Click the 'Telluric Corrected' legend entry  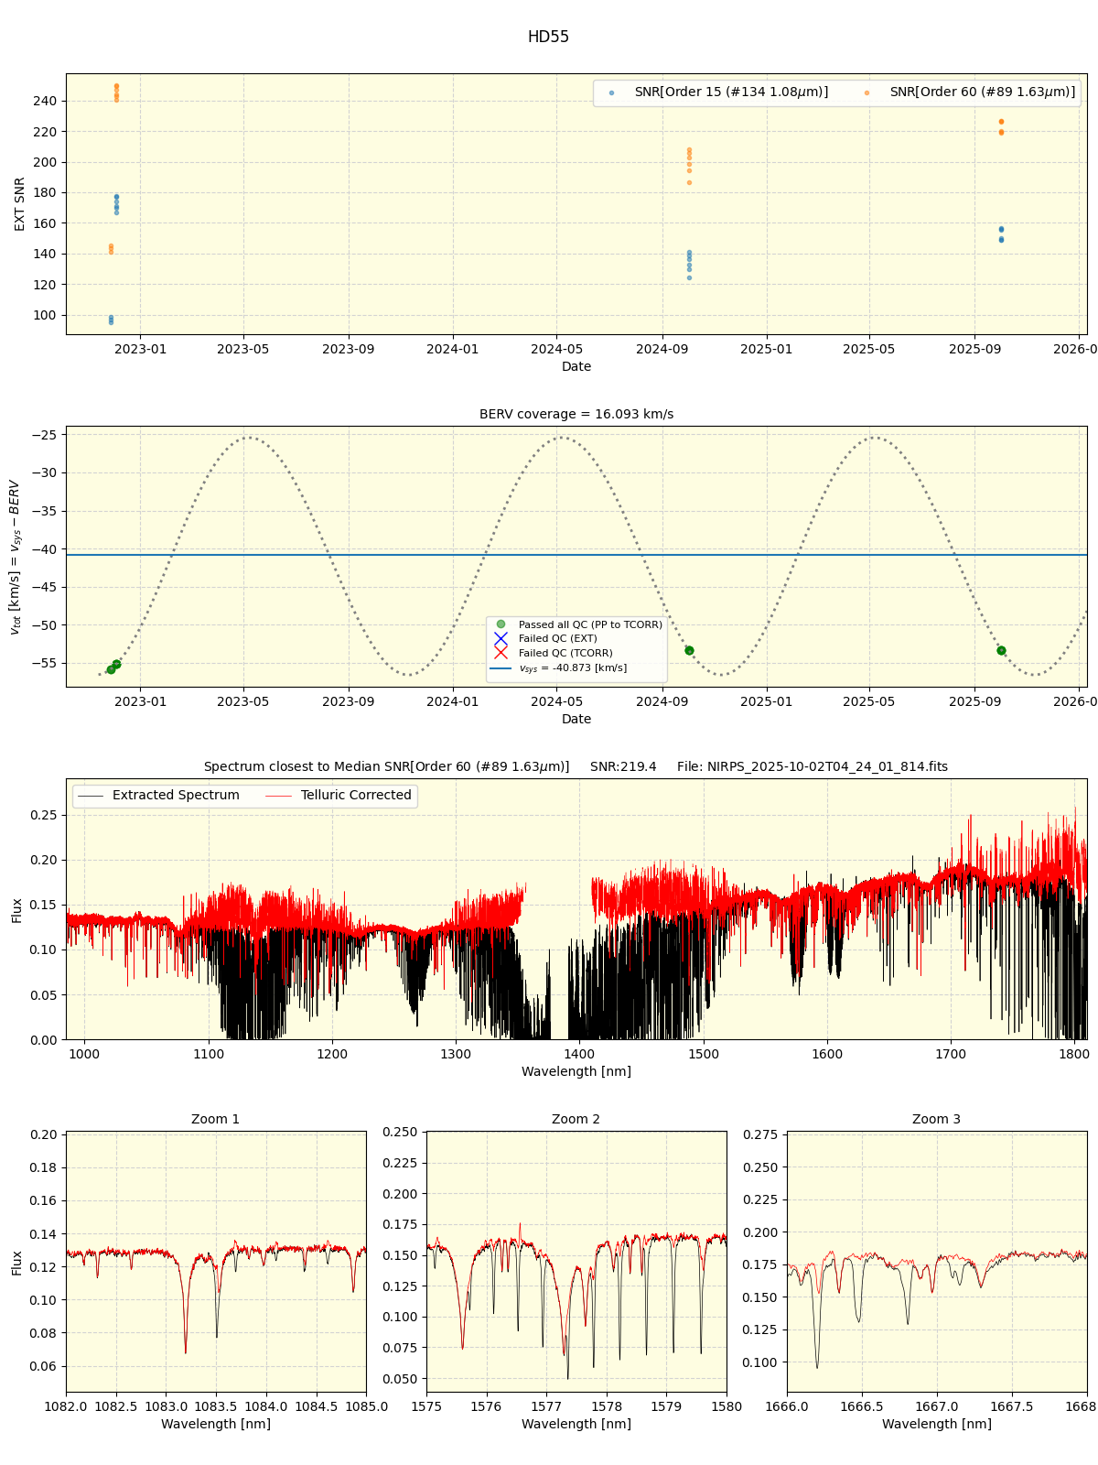pos(339,796)
